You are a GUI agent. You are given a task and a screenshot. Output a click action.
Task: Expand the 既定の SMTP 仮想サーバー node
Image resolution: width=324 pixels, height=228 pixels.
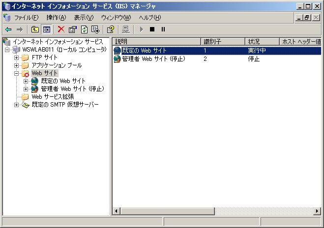[x=17, y=105]
